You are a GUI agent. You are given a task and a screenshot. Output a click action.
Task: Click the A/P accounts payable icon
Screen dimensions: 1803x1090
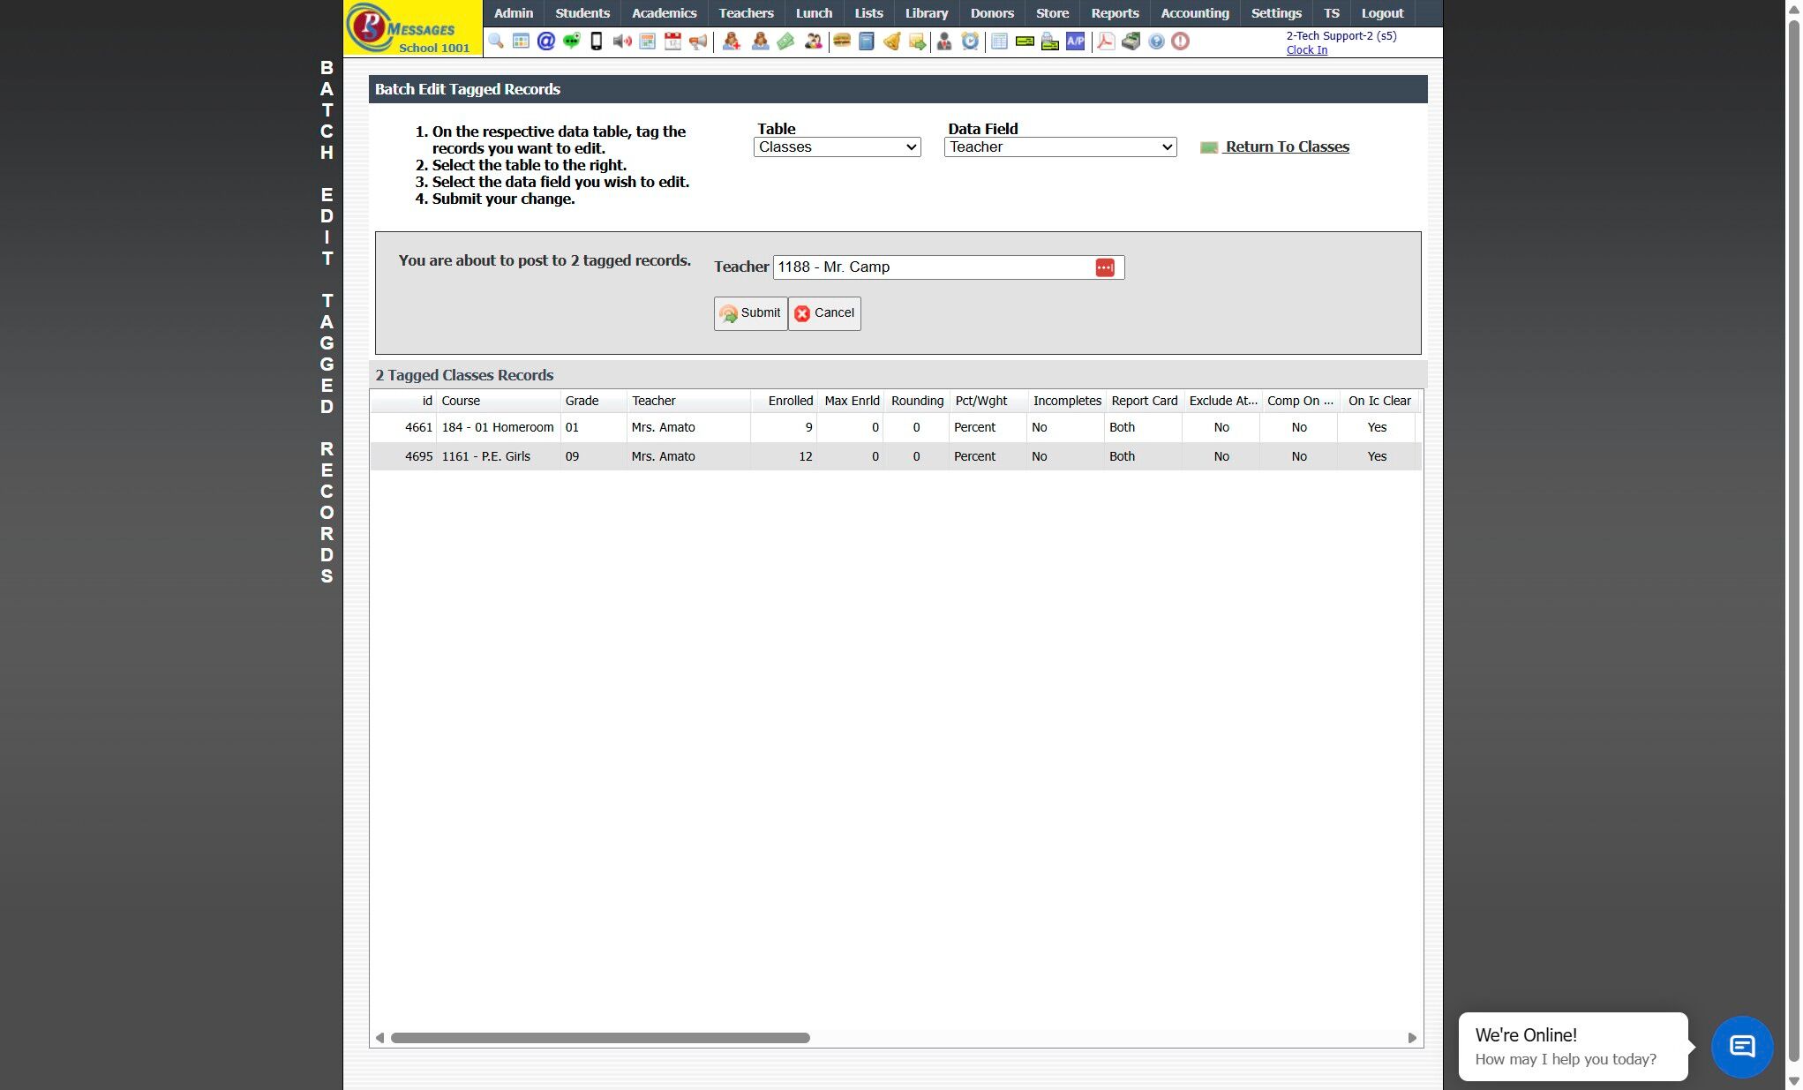1075,41
